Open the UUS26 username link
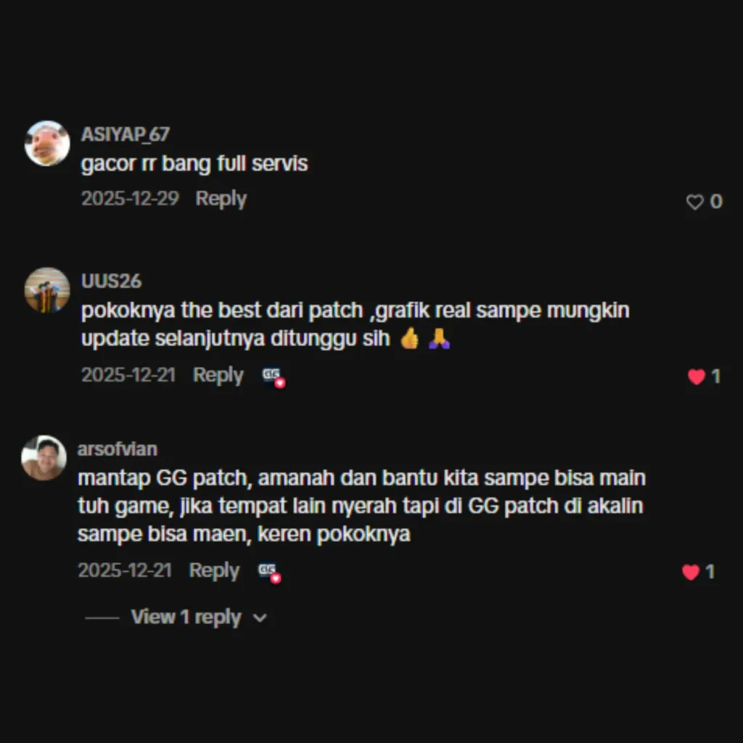Screen dimensions: 743x743 (111, 281)
